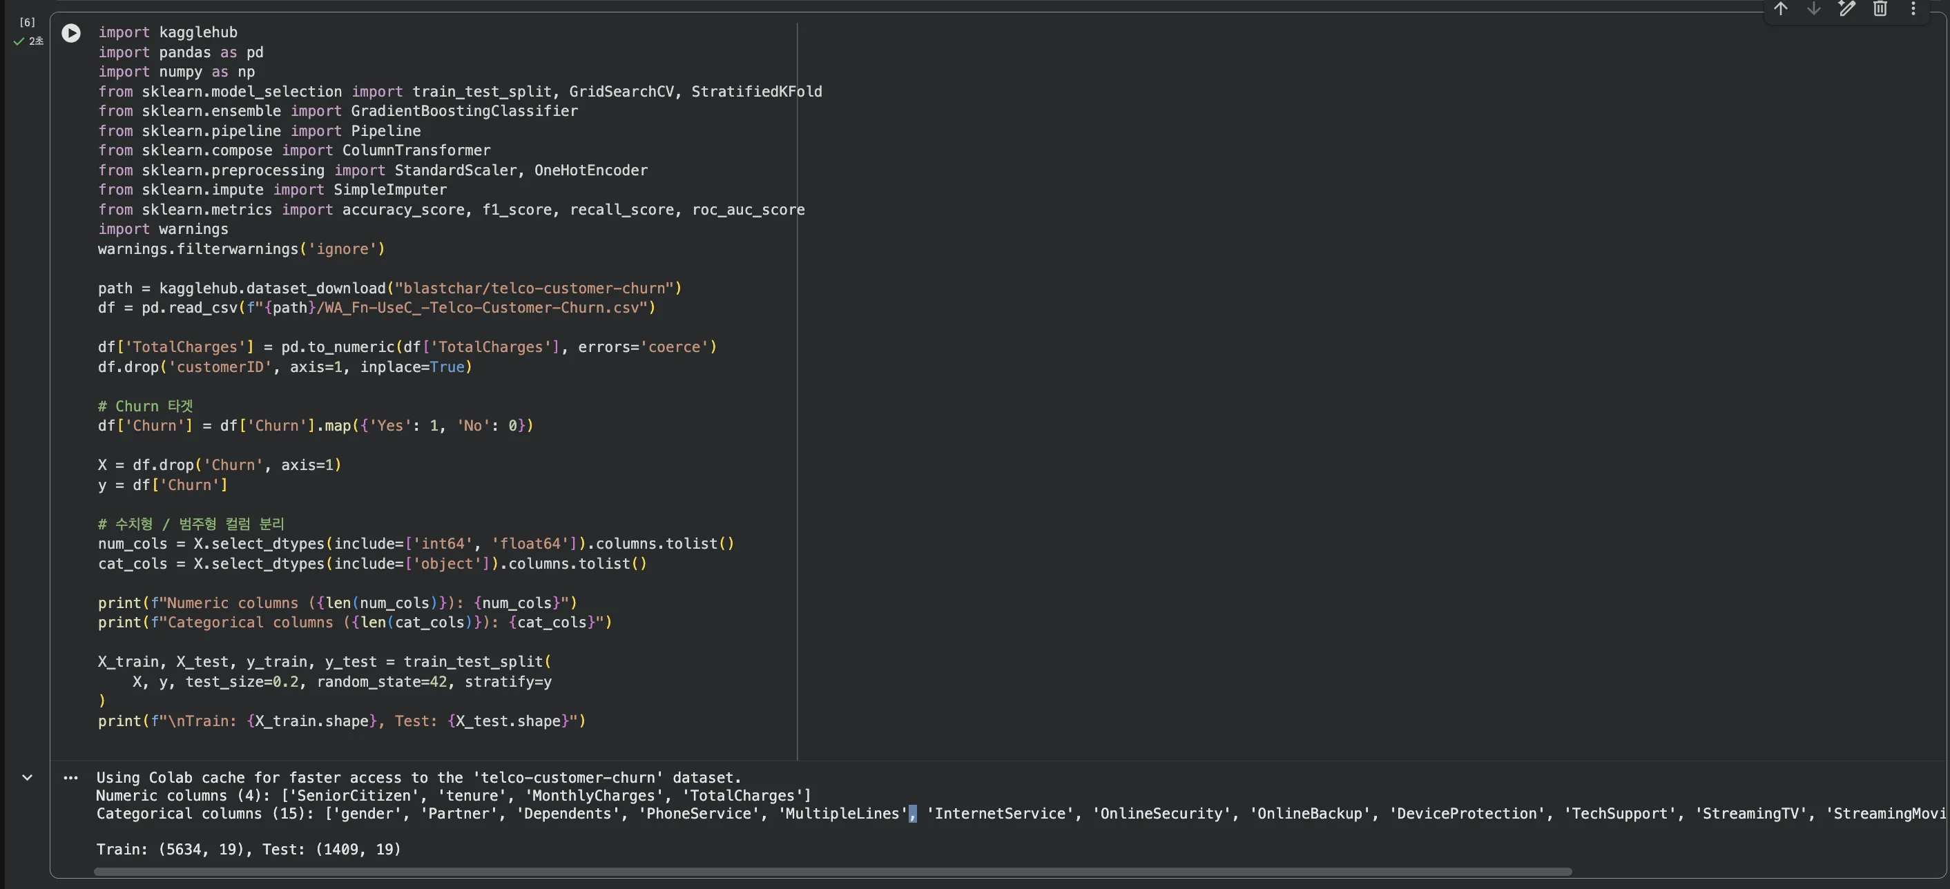Click the 'Using Colab cache' output message
Image resolution: width=1950 pixels, height=889 pixels.
click(418, 778)
